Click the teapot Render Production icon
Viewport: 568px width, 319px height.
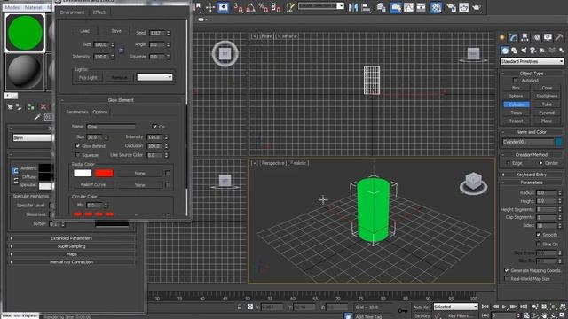click(477, 7)
